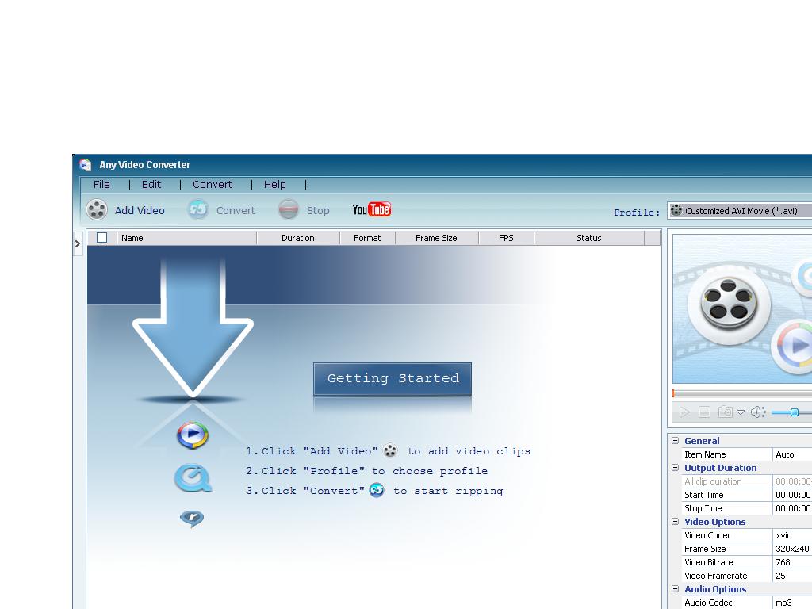812x609 pixels.
Task: Change the Frame Size value 320x240
Action: pos(792,549)
